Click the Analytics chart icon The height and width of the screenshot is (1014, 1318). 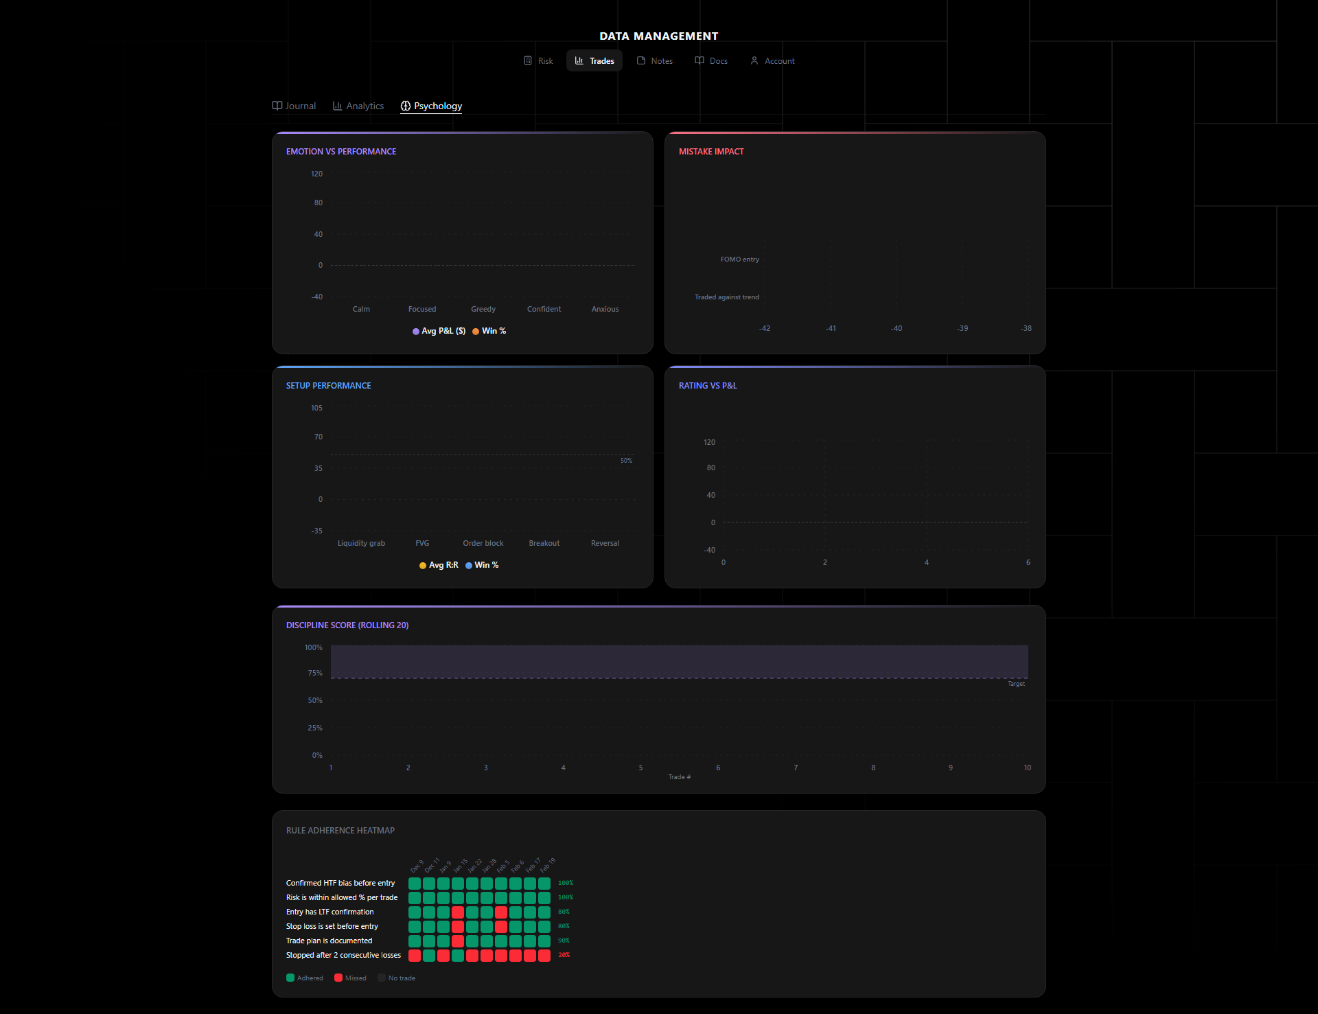point(338,106)
